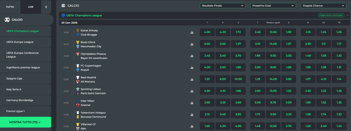351x131 pixels.
Task: Open the Doppia Chance dropdown
Action: [323, 5]
